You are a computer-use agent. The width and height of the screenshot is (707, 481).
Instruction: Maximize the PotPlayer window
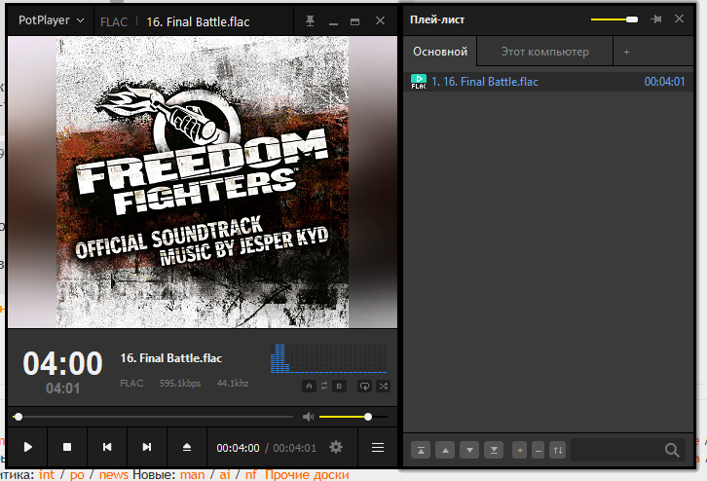[x=355, y=21]
